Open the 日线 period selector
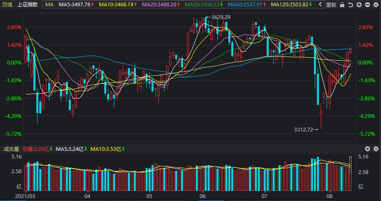Image resolution: width=381 pixels, height=201 pixels. [7, 4]
